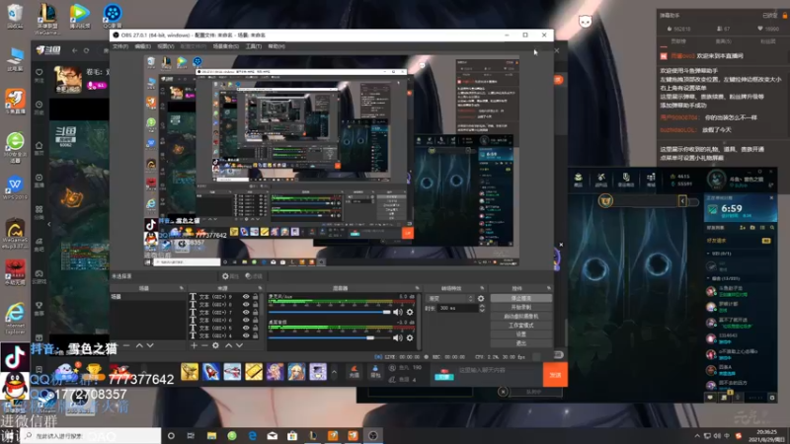Hide source 文本 (GDI+) 9 via eye icon
Viewport: 790px width, 444px height.
click(x=246, y=297)
